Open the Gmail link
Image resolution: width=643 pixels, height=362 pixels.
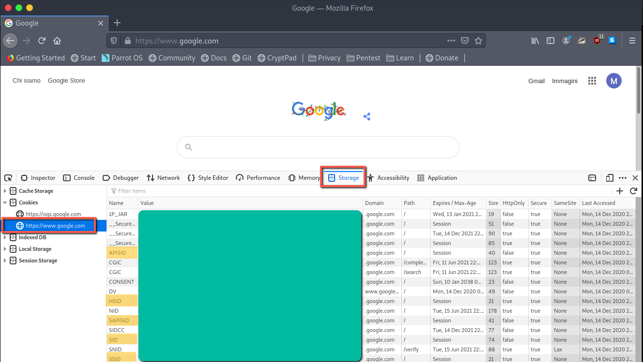[x=536, y=81]
